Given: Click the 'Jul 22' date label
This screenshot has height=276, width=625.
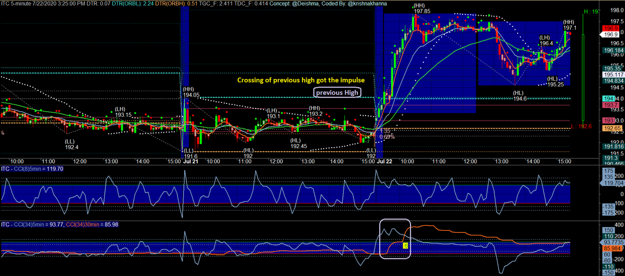Looking at the screenshot, I should point(384,162).
